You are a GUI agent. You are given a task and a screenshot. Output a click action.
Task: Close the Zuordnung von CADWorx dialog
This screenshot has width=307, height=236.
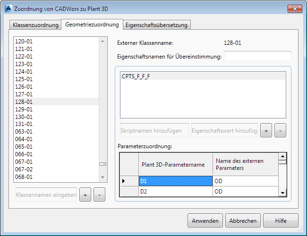click(295, 8)
